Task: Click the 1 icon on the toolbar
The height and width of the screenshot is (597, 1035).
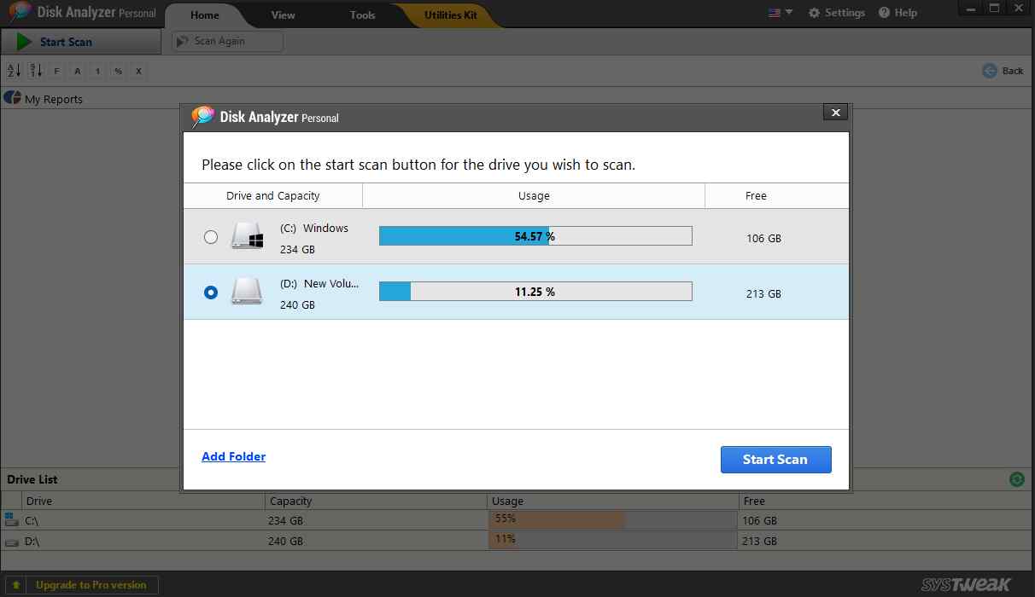Action: [x=96, y=71]
